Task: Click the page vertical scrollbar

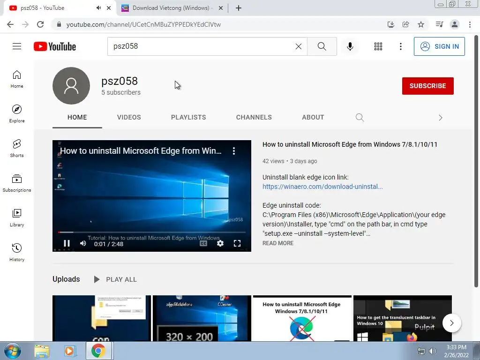Action: tap(476, 161)
